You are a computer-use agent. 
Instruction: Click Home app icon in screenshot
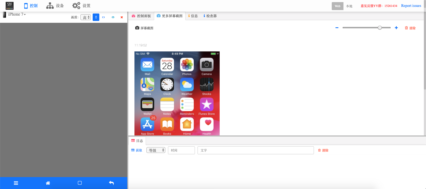tap(187, 124)
